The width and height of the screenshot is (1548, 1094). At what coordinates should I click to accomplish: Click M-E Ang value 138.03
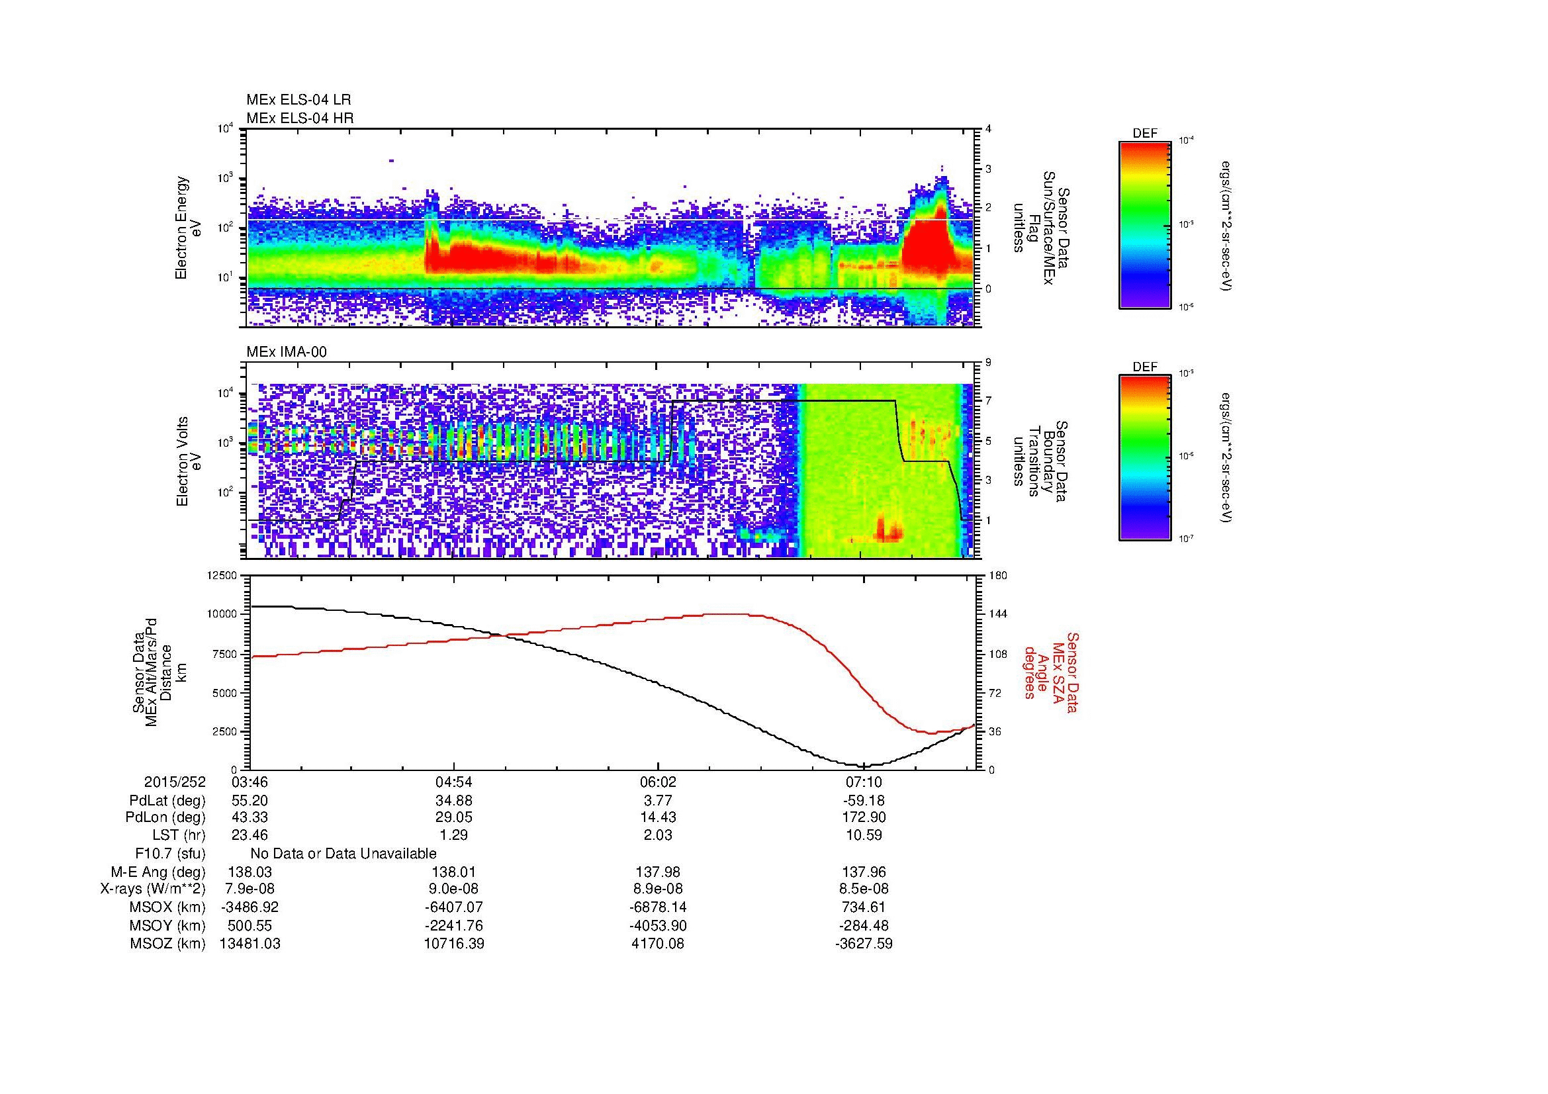tap(250, 872)
